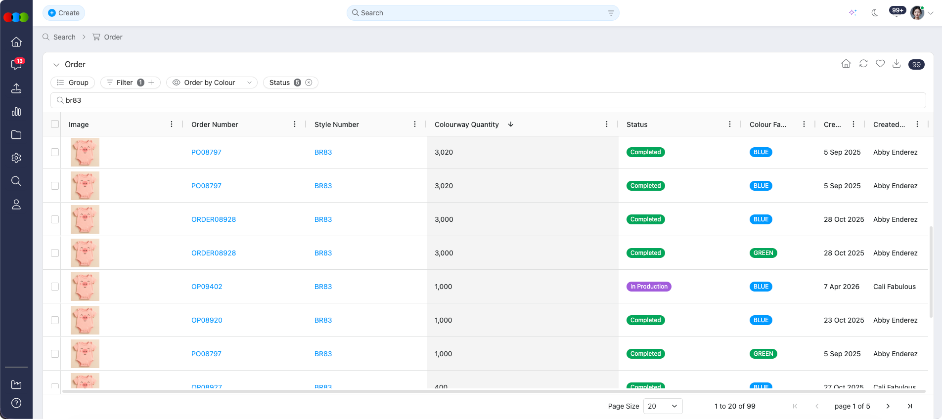This screenshot has width=942, height=419.
Task: Tick checkbox for OP08920 row
Action: pyautogui.click(x=55, y=320)
